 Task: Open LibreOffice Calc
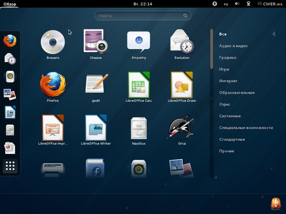(139, 85)
